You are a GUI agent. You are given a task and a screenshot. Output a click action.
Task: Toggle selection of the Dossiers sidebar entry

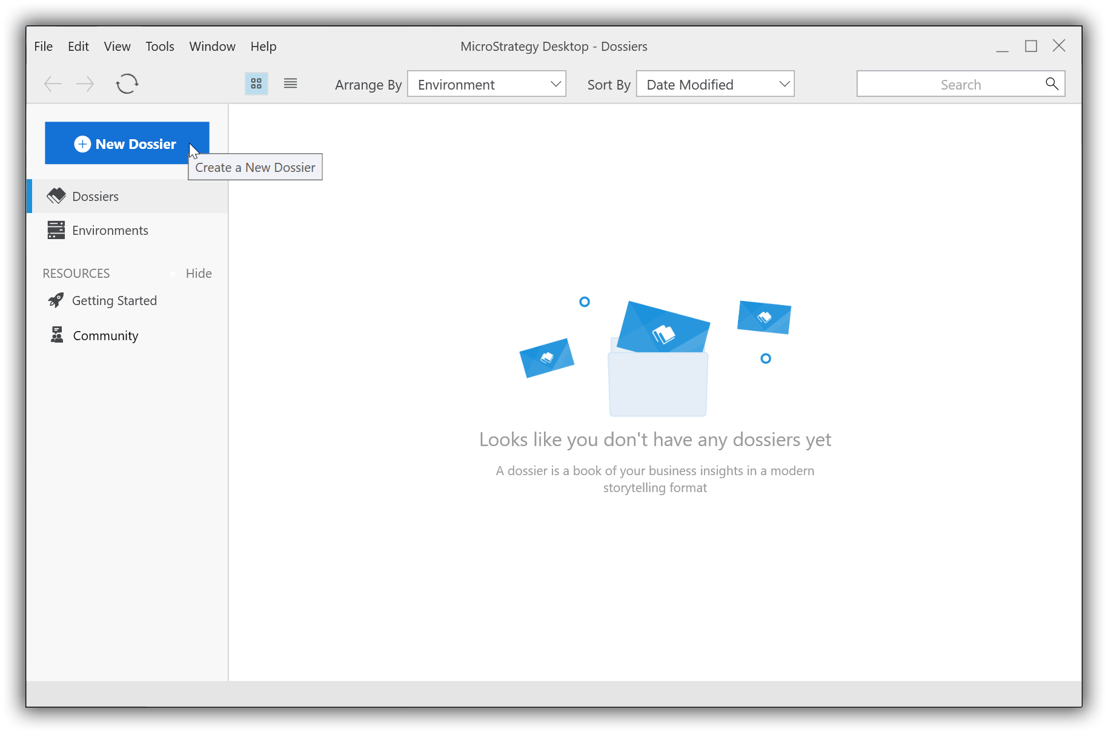pos(95,196)
